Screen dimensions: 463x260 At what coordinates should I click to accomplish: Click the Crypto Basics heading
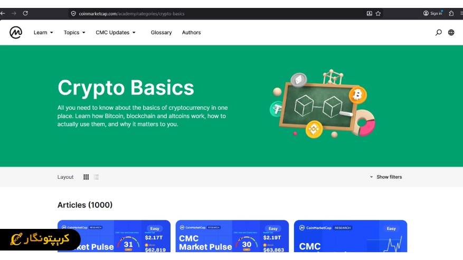[126, 88]
